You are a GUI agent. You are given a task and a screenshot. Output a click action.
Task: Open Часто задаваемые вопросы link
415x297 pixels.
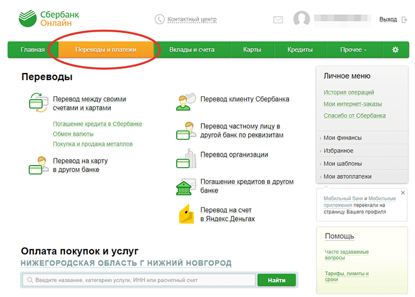(x=346, y=255)
